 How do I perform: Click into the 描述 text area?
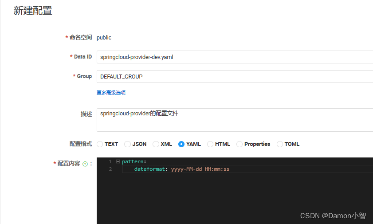234,120
